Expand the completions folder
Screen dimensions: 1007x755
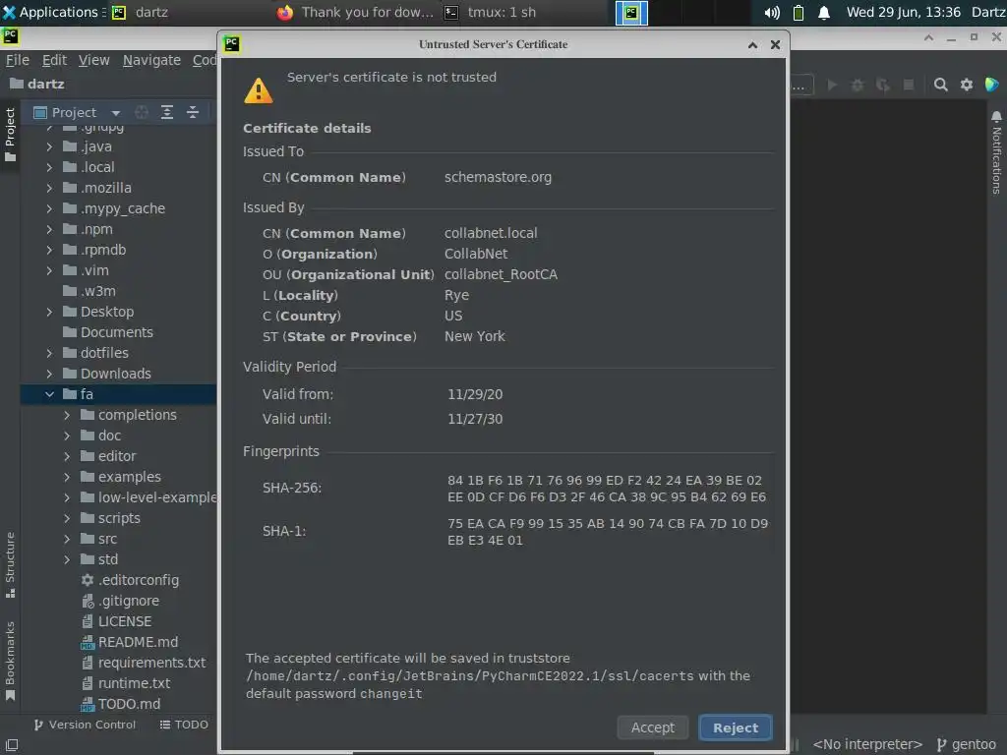coord(67,416)
